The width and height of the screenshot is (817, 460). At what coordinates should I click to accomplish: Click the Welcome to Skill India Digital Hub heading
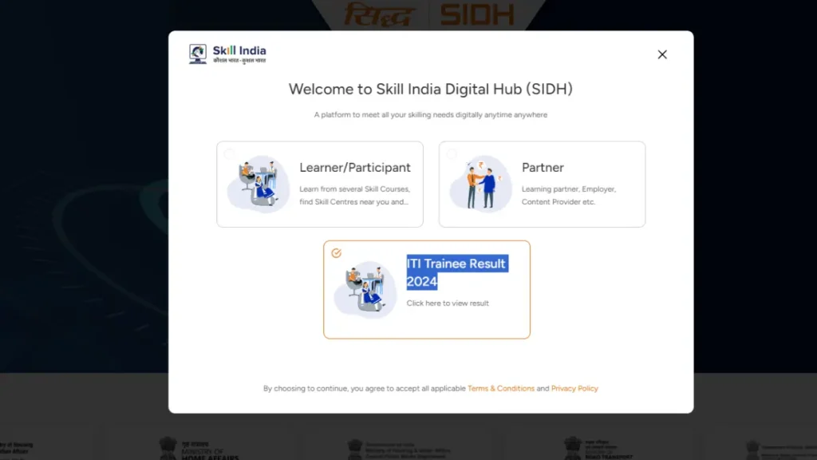coord(430,89)
